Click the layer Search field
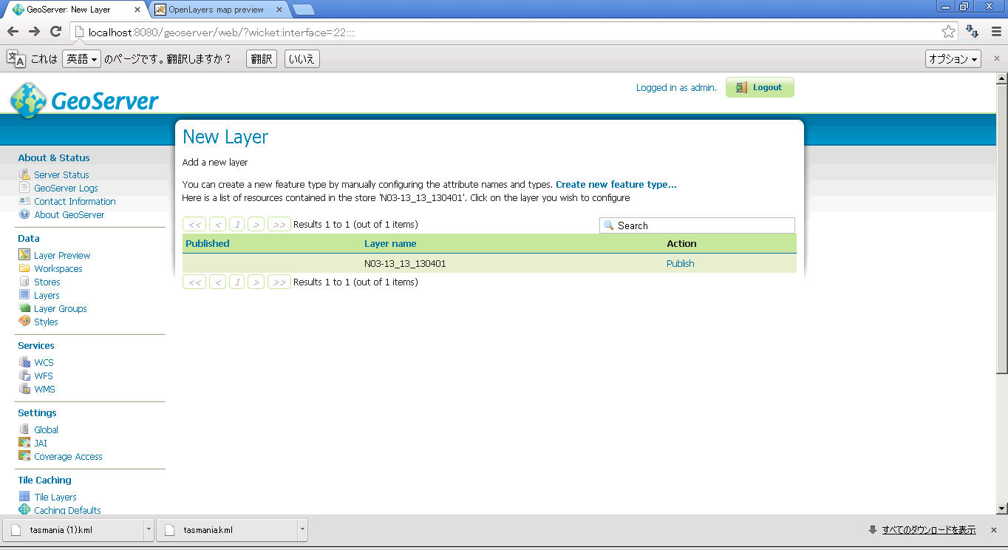The width and height of the screenshot is (1008, 550). coord(702,225)
